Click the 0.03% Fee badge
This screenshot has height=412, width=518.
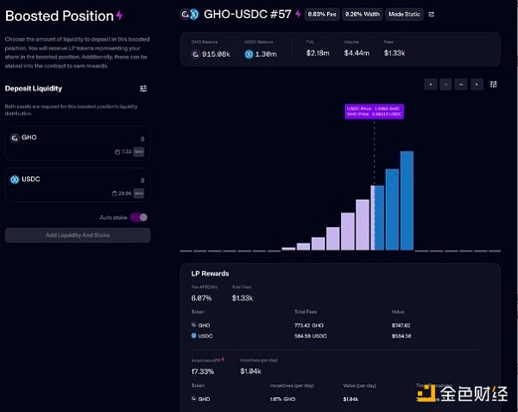322,15
